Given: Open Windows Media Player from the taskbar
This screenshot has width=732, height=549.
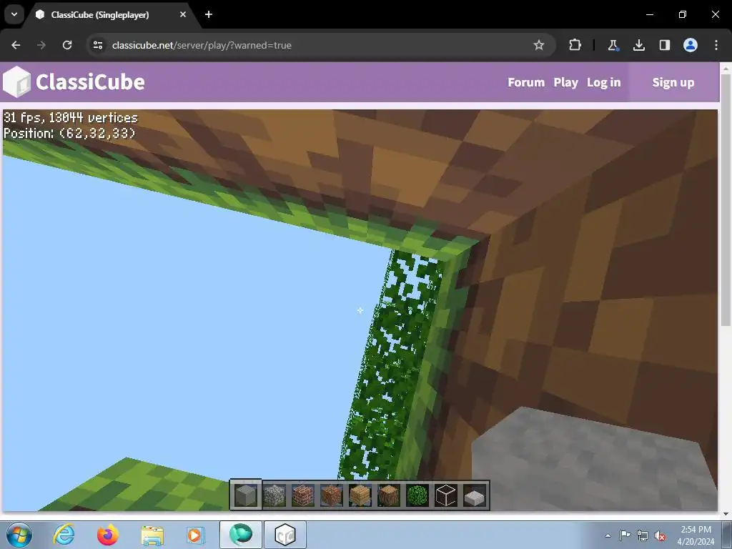Looking at the screenshot, I should click(194, 535).
